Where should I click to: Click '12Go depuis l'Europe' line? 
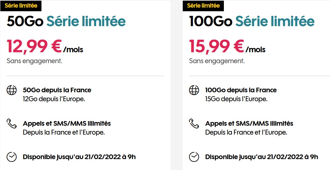pos(54,99)
